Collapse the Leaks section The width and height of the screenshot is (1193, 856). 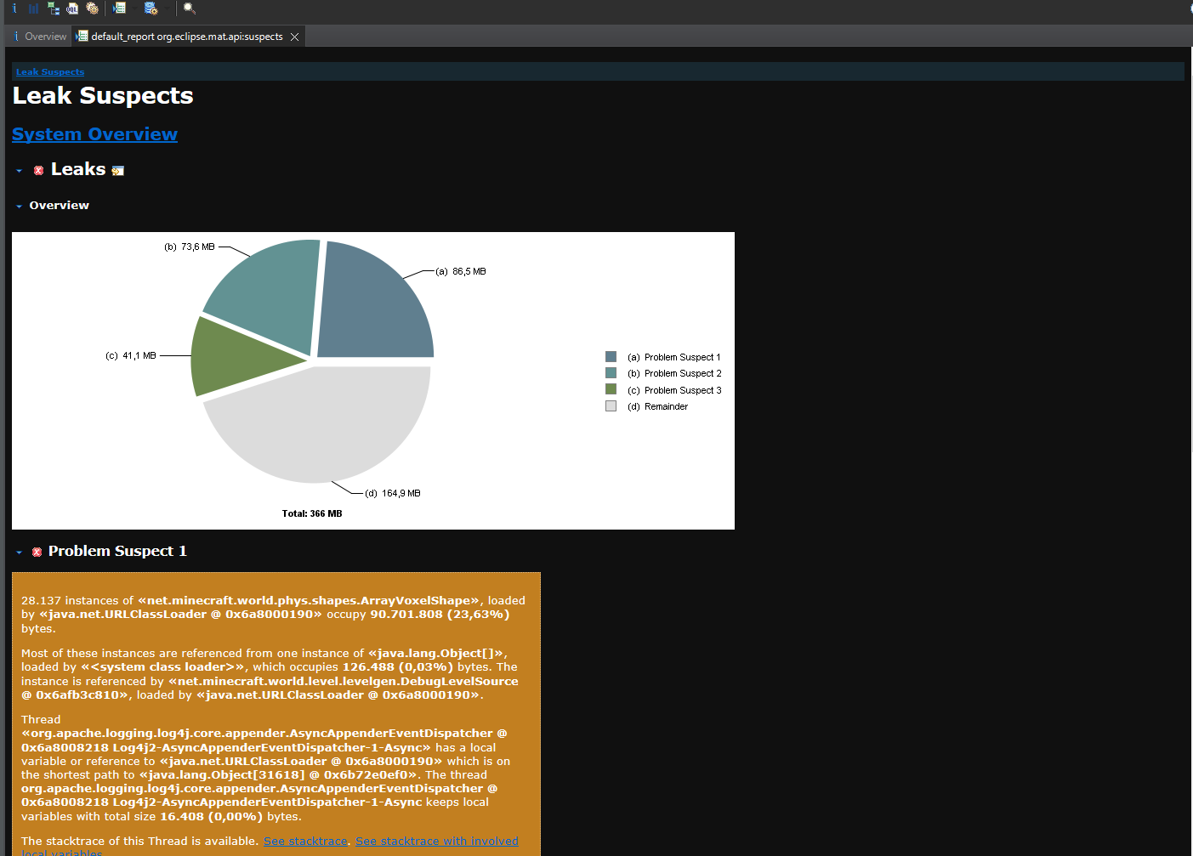tap(19, 171)
